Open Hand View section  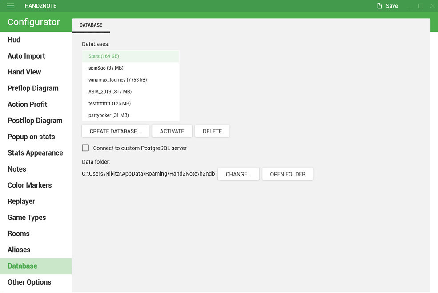pos(36,72)
